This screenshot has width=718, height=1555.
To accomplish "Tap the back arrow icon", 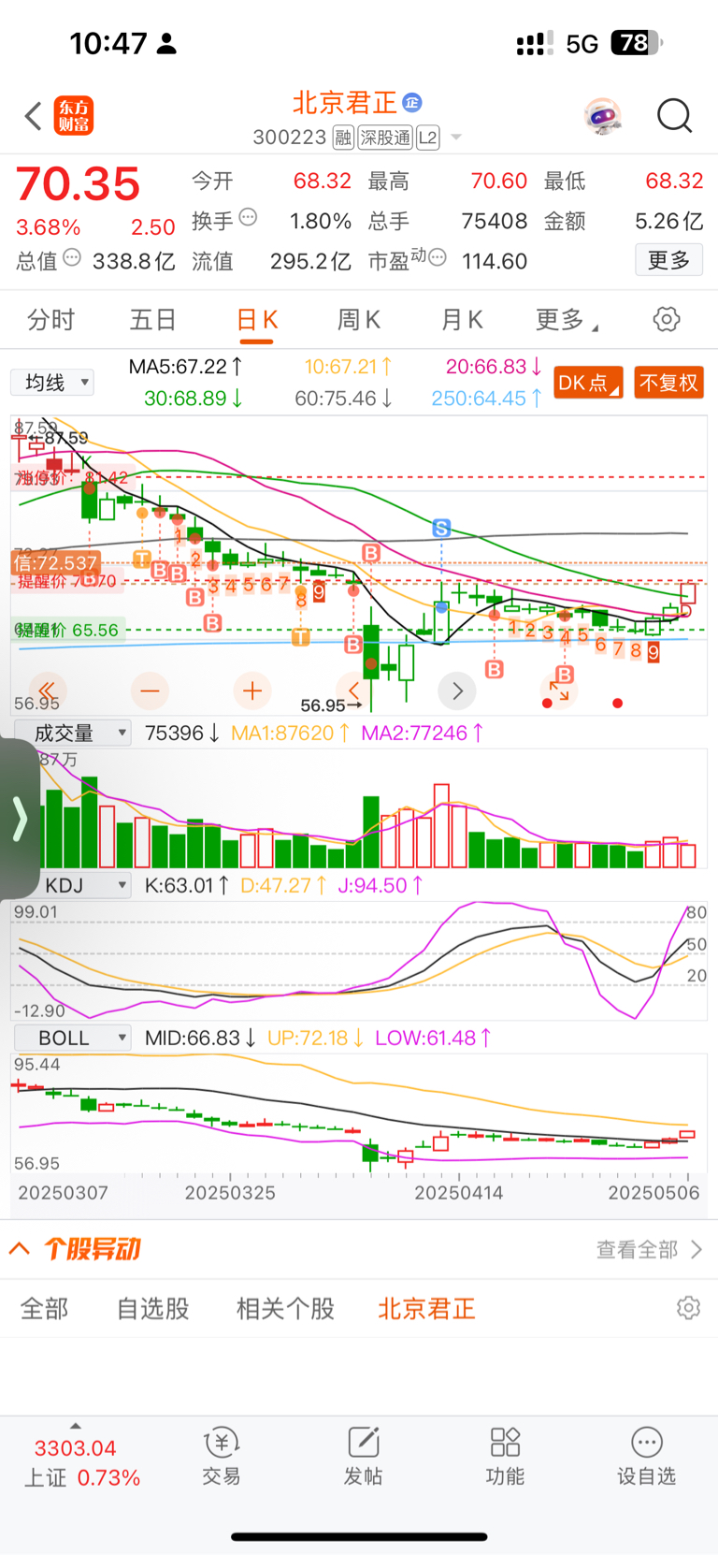I will pyautogui.click(x=34, y=116).
